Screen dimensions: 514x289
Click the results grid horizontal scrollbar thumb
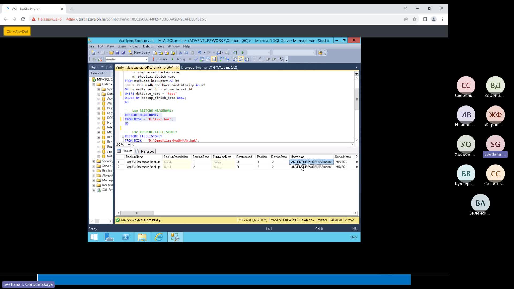137,213
